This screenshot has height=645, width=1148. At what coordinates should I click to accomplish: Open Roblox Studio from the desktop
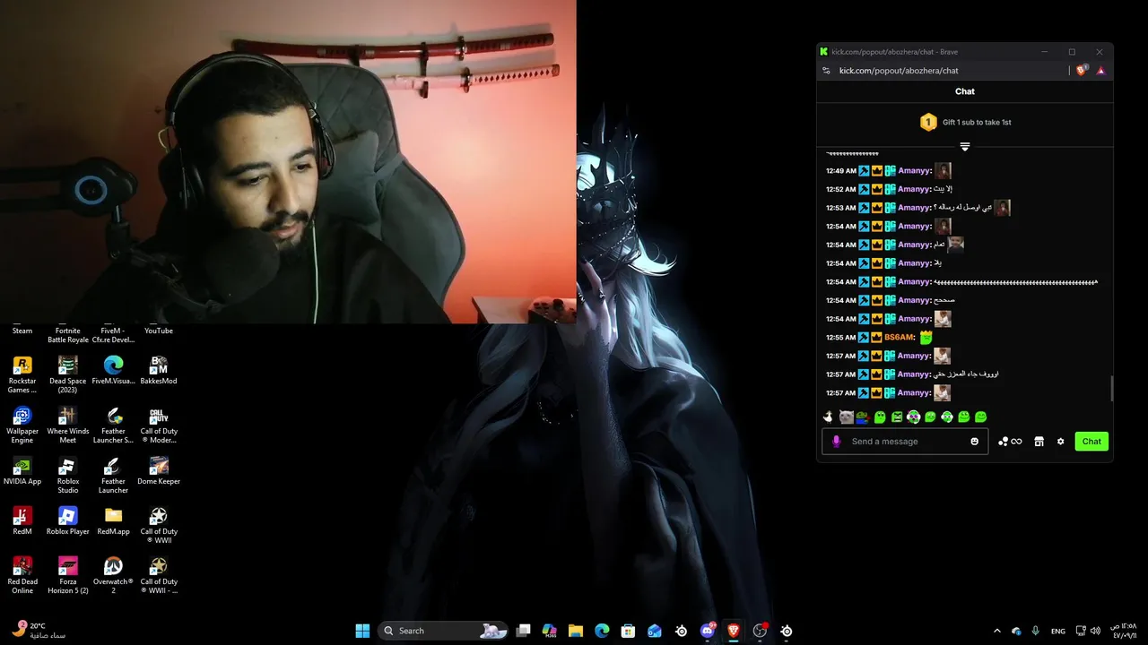(67, 475)
